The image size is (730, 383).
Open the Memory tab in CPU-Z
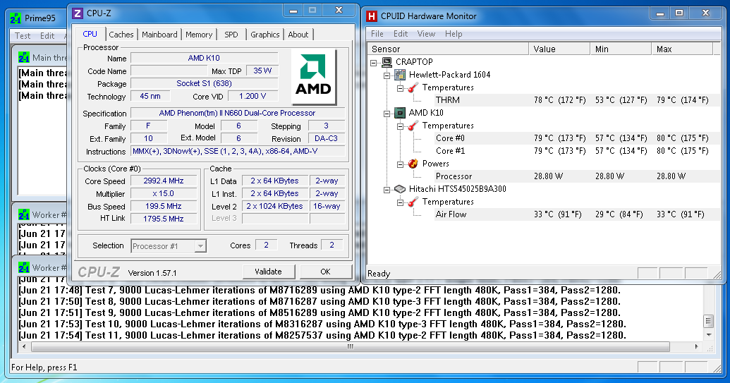pos(199,35)
